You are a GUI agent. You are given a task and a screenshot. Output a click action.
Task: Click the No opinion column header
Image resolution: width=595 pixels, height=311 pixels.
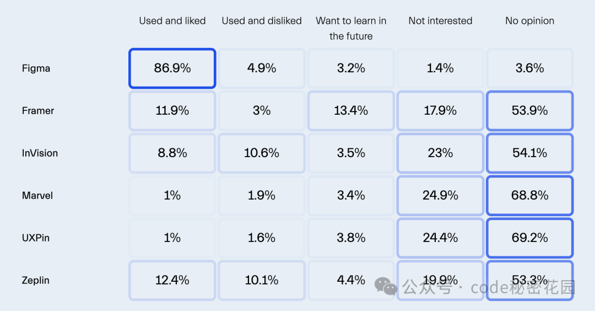[x=530, y=21]
